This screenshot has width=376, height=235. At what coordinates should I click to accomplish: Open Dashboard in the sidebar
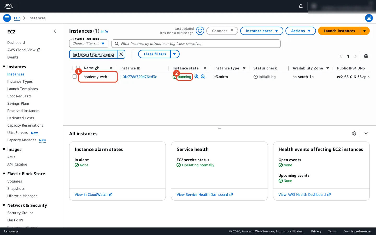point(16,43)
